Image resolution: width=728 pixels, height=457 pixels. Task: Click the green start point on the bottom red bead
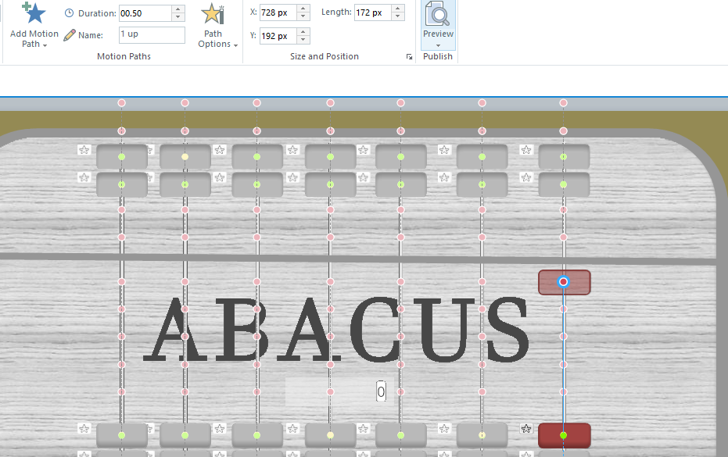(563, 435)
